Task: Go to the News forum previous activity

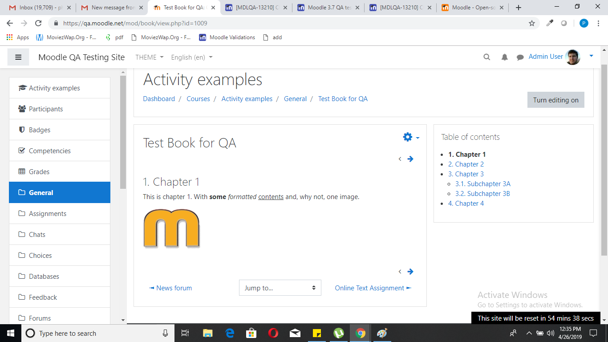Action: pos(170,288)
